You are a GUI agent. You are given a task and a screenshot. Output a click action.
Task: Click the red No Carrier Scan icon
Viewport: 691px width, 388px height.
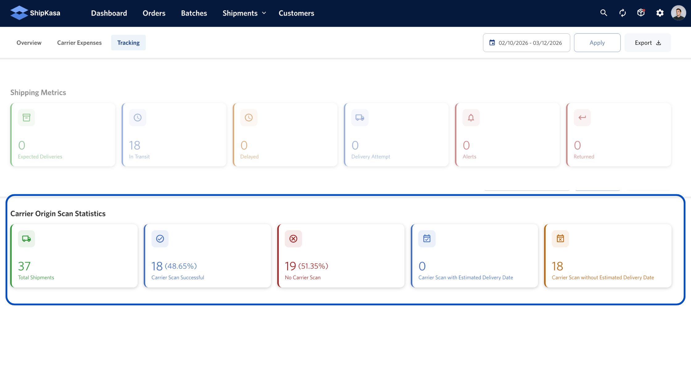[x=293, y=239]
